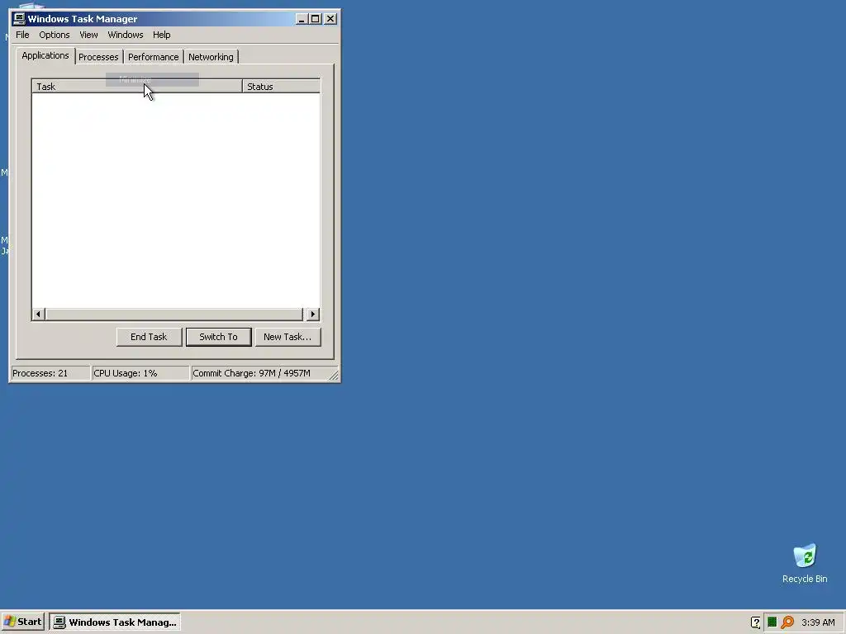Viewport: 846px width, 634px height.
Task: Open the Windows menu
Action: [126, 35]
